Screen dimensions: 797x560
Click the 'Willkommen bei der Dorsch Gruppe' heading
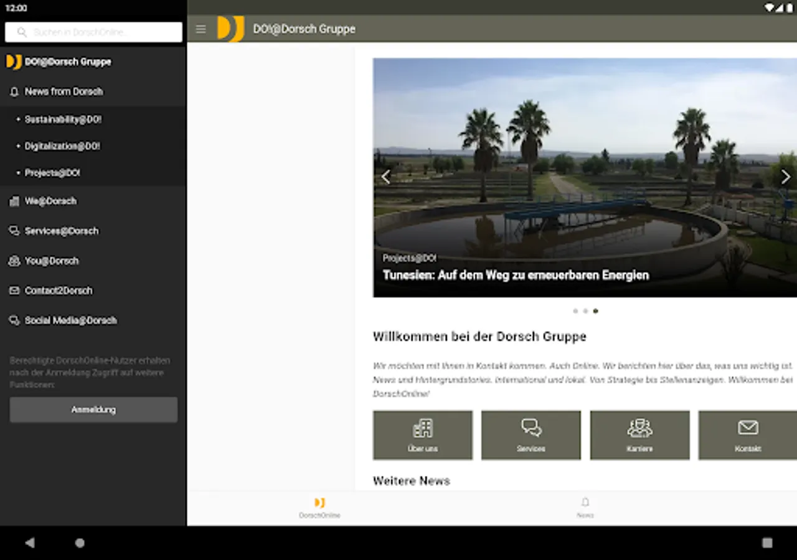point(479,337)
